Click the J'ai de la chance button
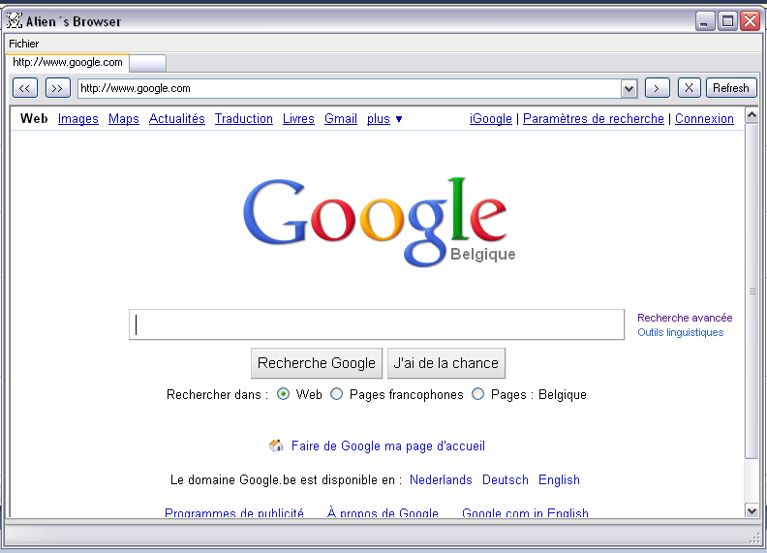 [x=446, y=363]
